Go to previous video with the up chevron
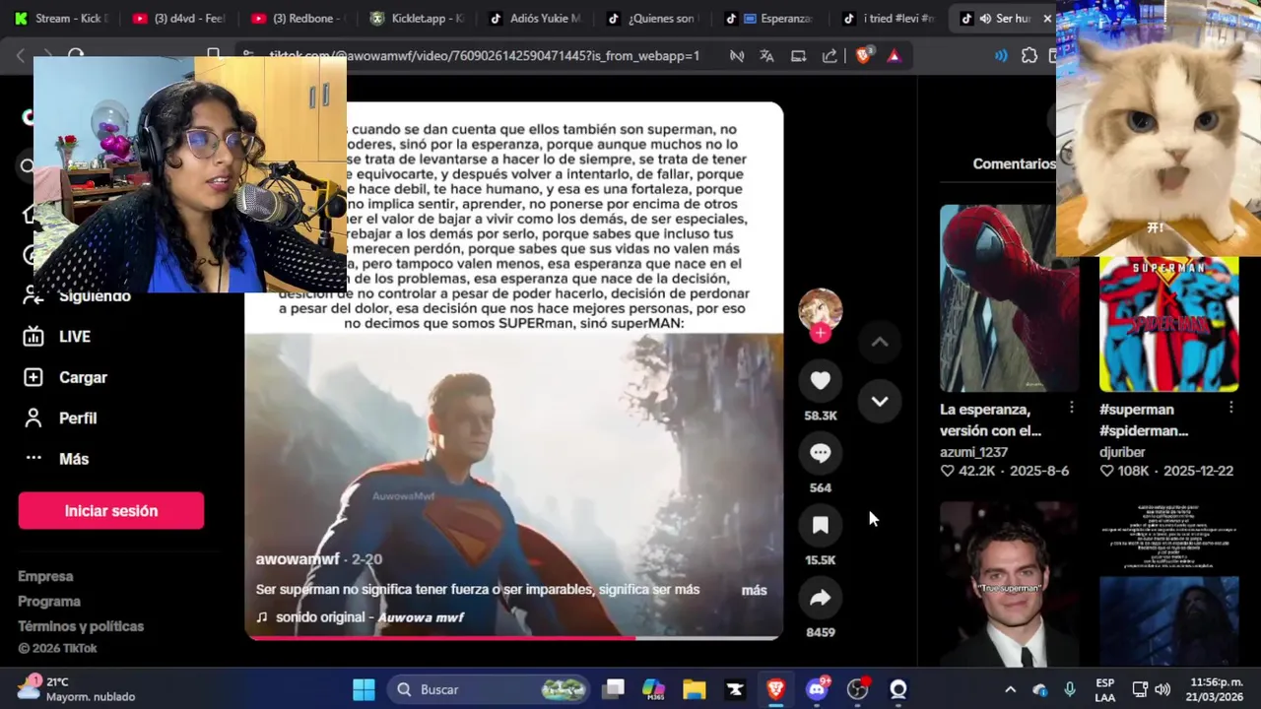This screenshot has height=709, width=1261. point(880,342)
